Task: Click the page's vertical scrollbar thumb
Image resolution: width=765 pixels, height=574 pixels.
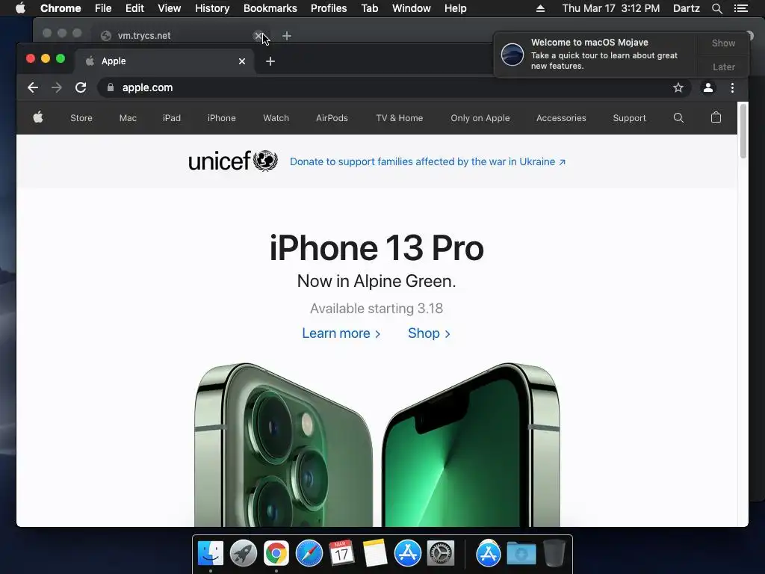Action: [x=743, y=130]
